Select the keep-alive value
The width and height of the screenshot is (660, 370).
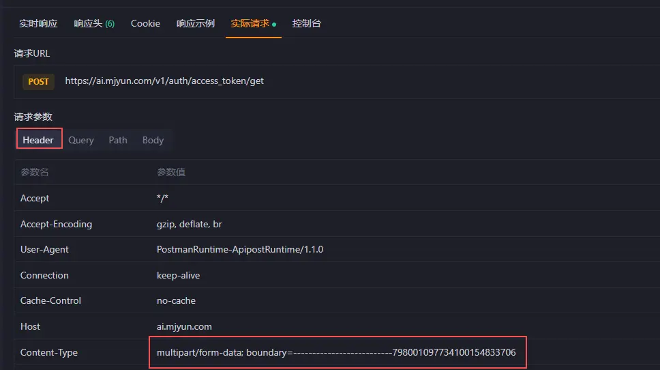click(x=178, y=275)
